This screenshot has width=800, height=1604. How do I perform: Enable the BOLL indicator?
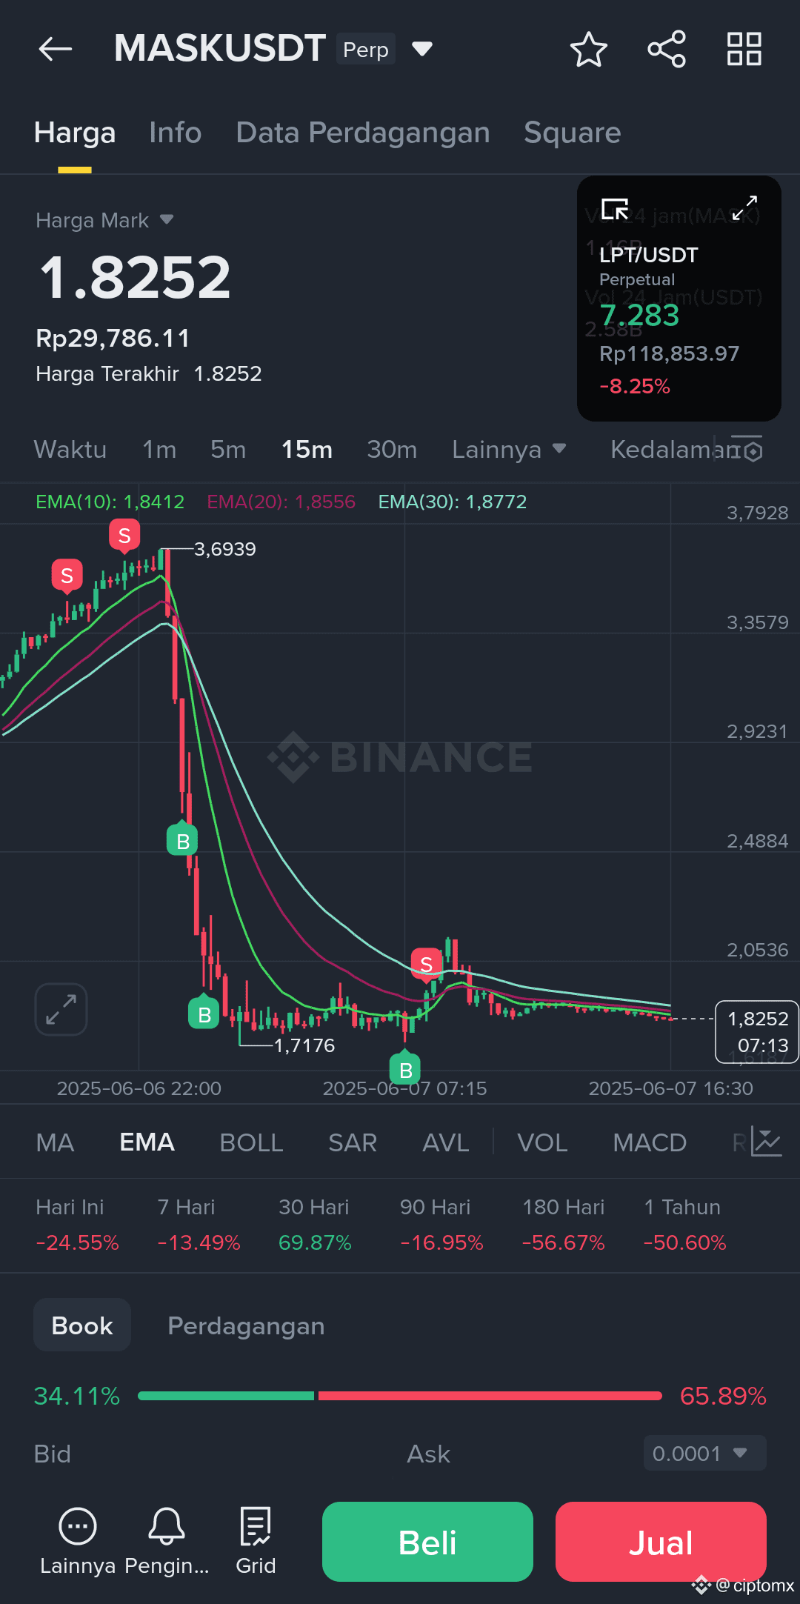click(251, 1142)
